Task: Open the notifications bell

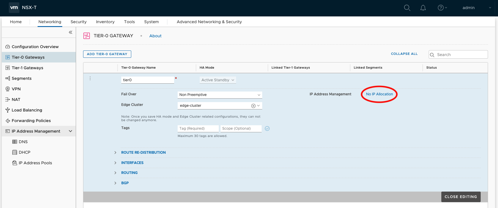Action: click(x=423, y=8)
